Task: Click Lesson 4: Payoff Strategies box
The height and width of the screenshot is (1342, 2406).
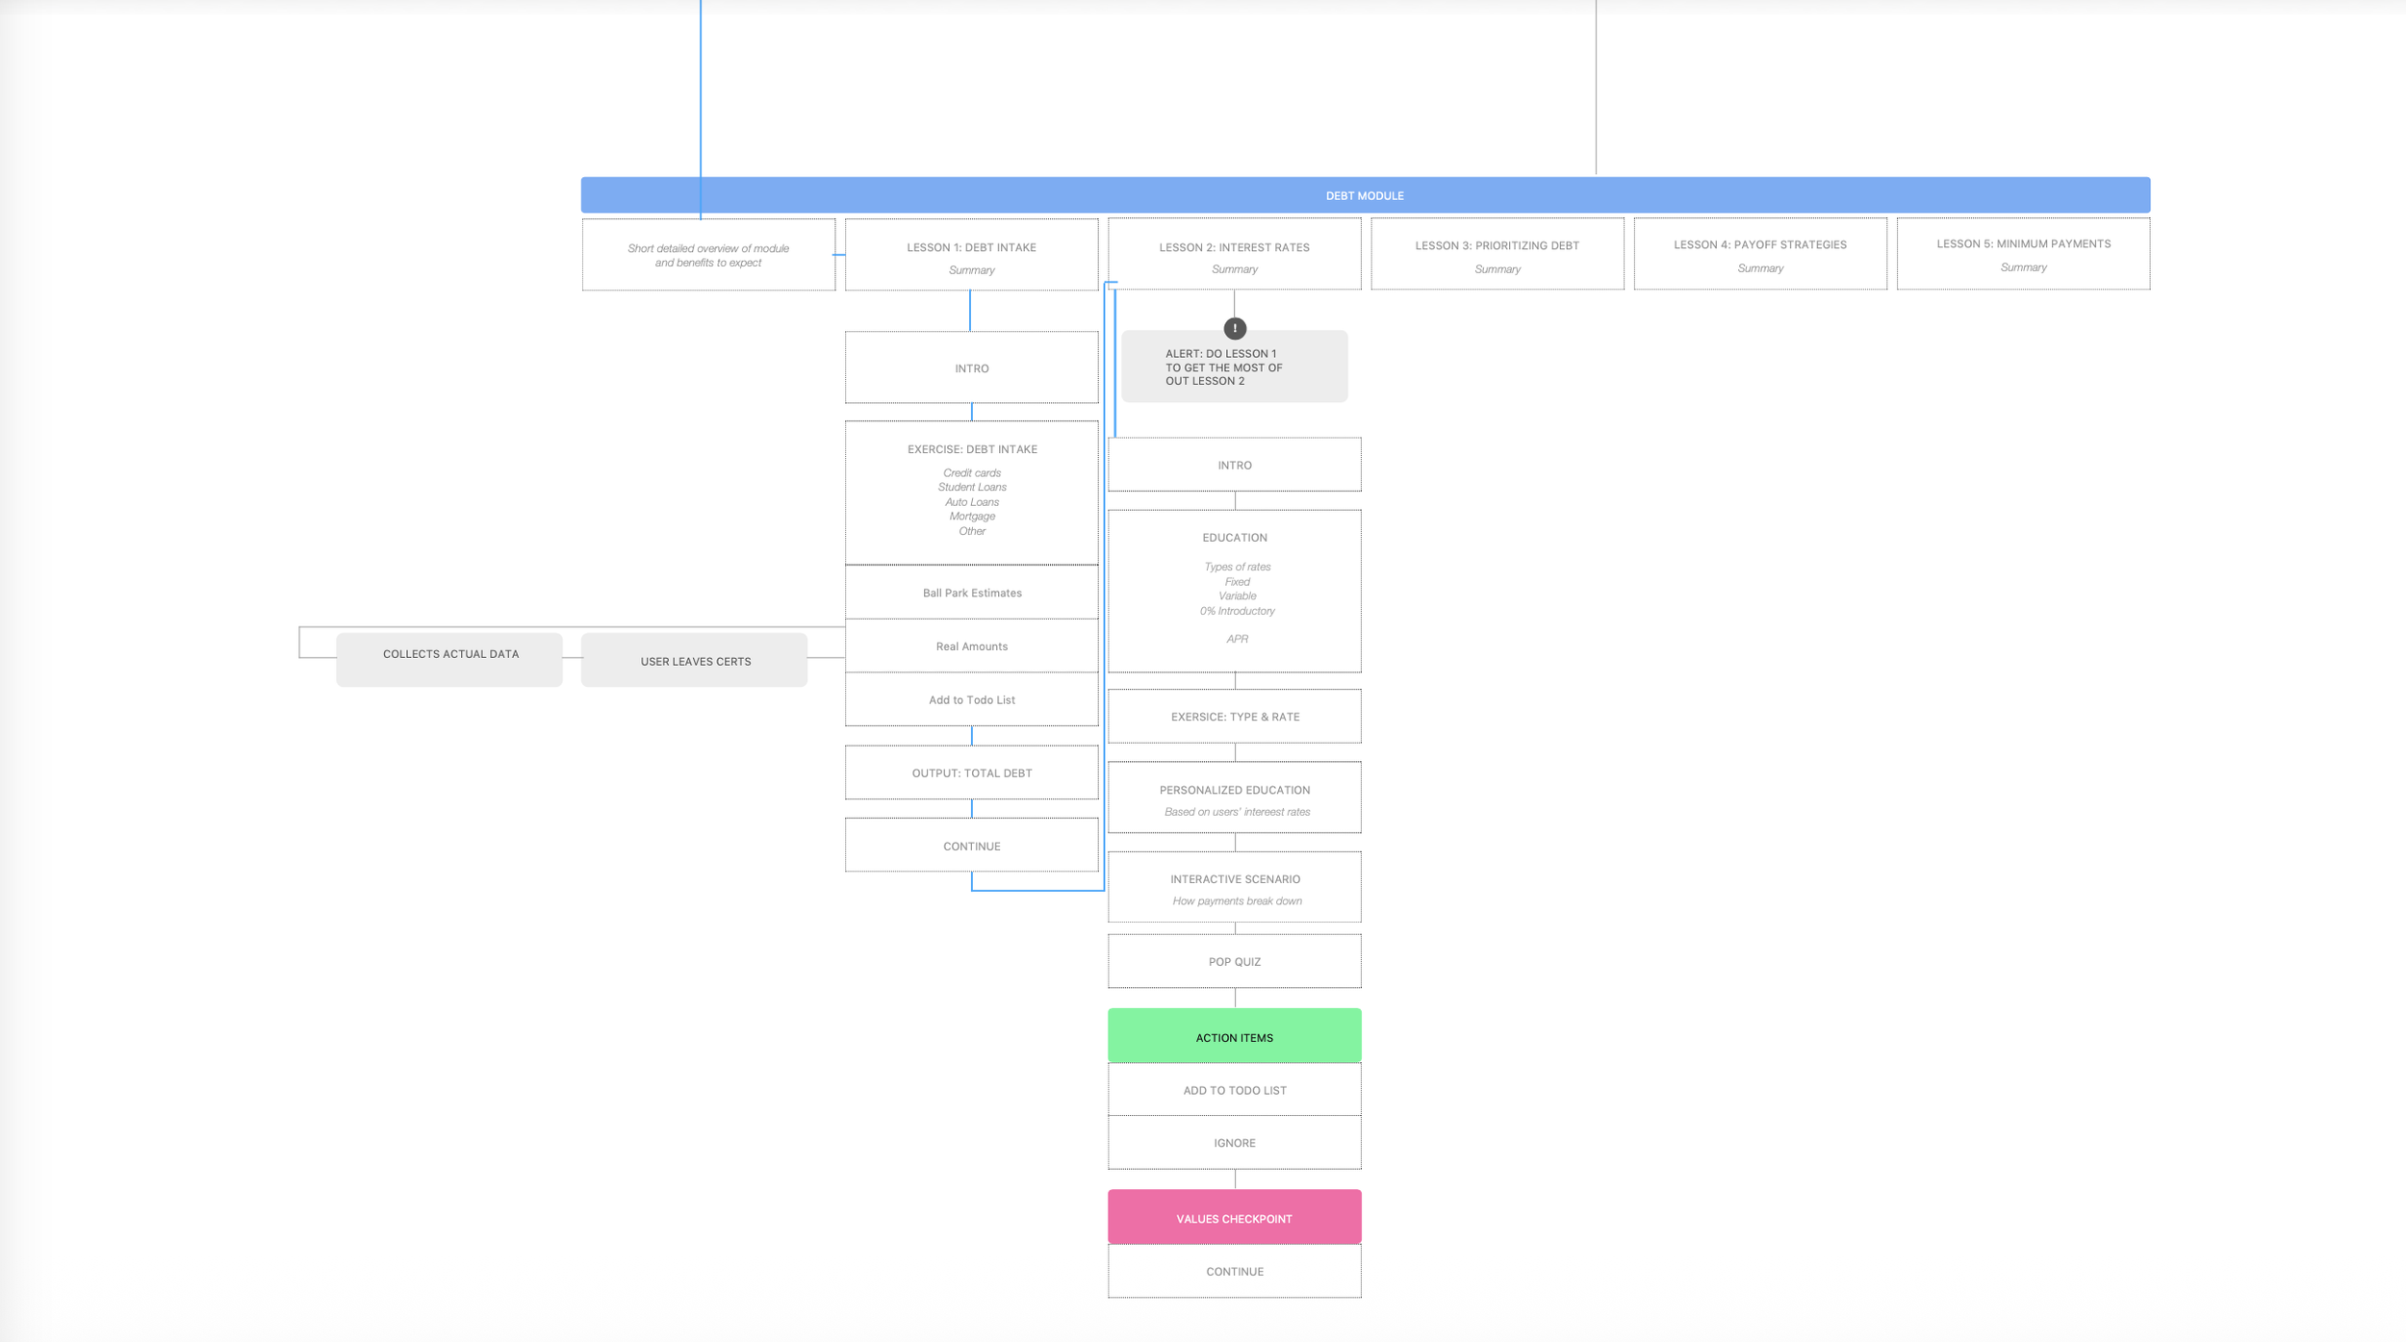Action: pyautogui.click(x=1759, y=254)
